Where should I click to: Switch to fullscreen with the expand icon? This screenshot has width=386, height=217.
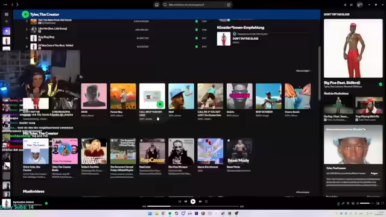coord(382,204)
